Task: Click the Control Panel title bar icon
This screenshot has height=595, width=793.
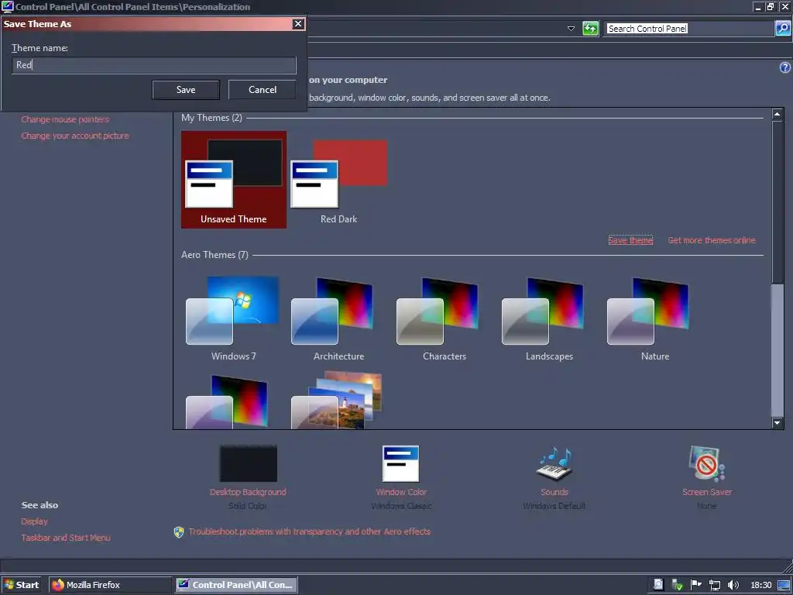Action: (7, 6)
